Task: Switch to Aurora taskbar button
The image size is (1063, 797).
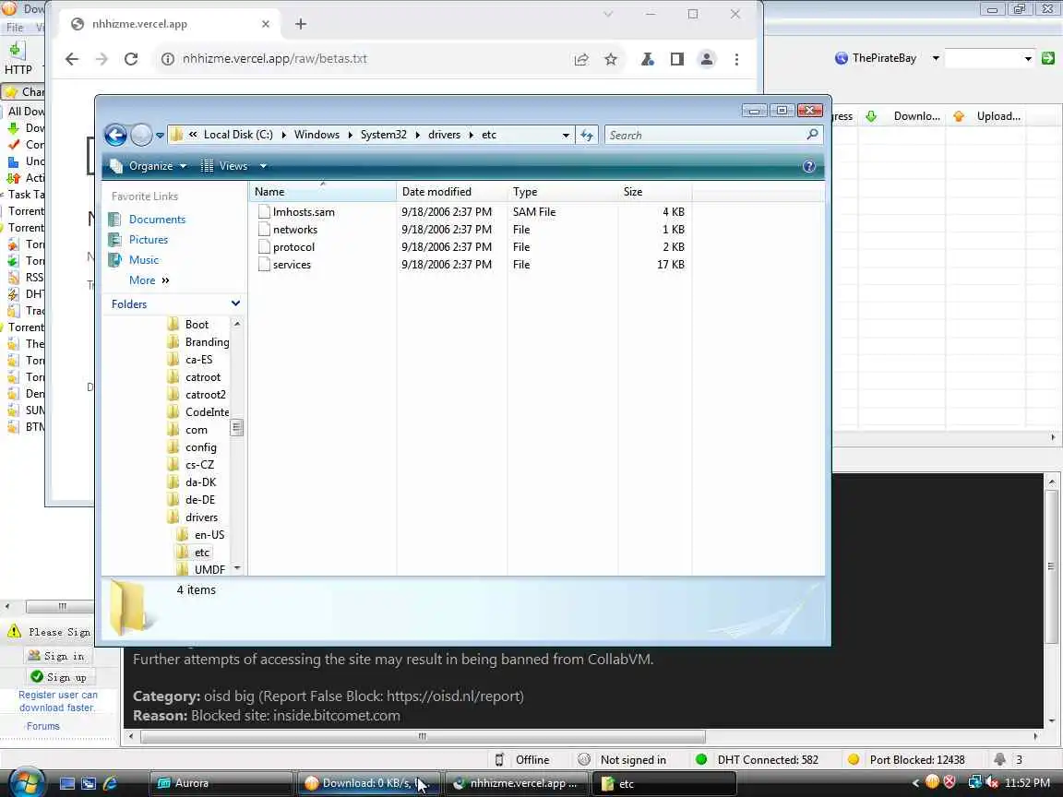Action: pos(221,783)
